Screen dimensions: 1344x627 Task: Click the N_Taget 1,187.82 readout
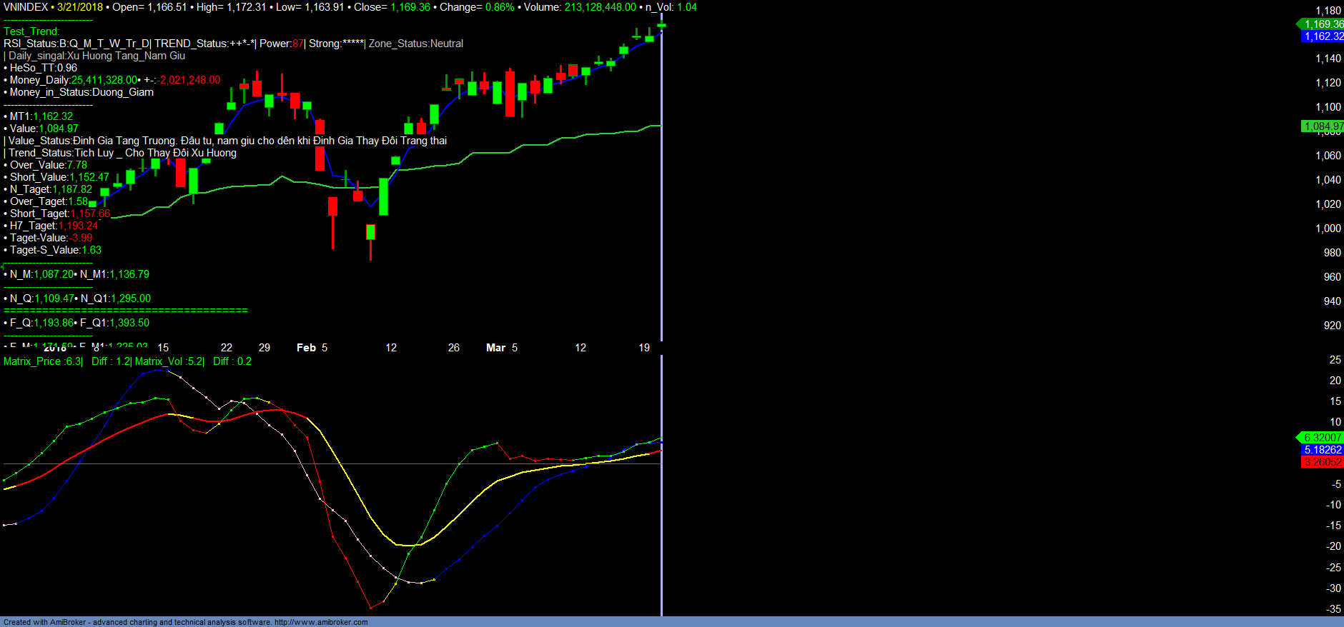click(51, 189)
